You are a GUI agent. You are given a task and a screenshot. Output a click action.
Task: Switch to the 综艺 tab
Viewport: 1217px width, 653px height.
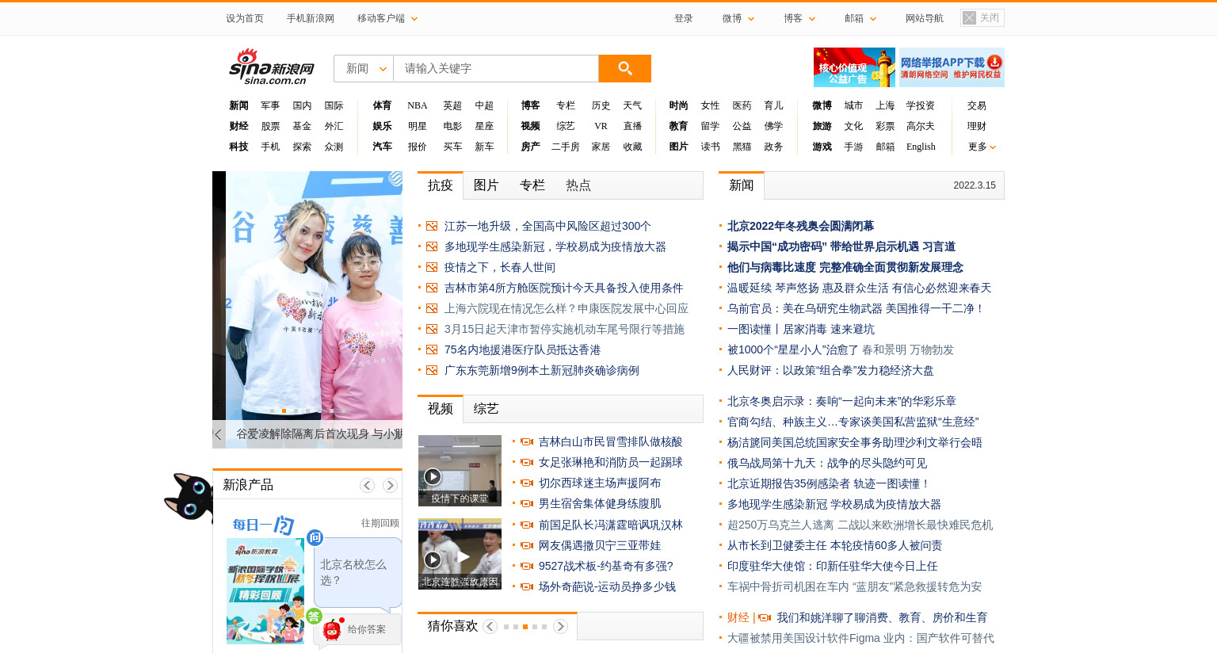point(486,409)
